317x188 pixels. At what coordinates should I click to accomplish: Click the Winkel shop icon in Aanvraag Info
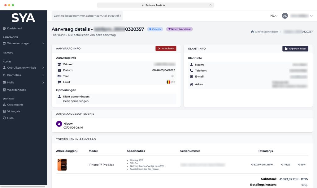pos(59,64)
